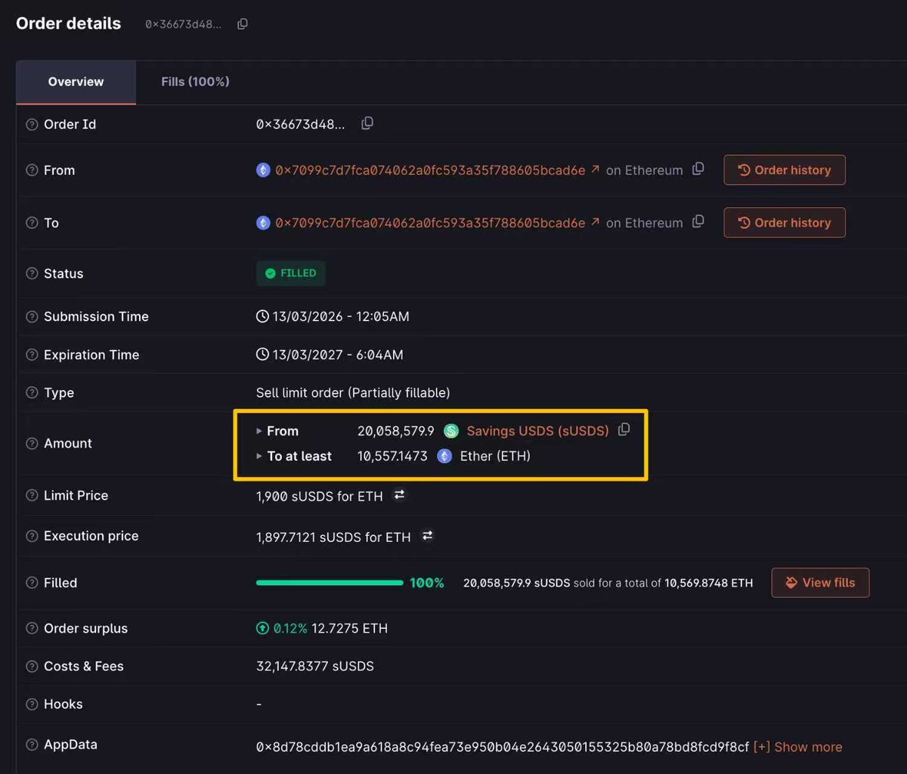Open the From address link in explorer

pos(430,170)
